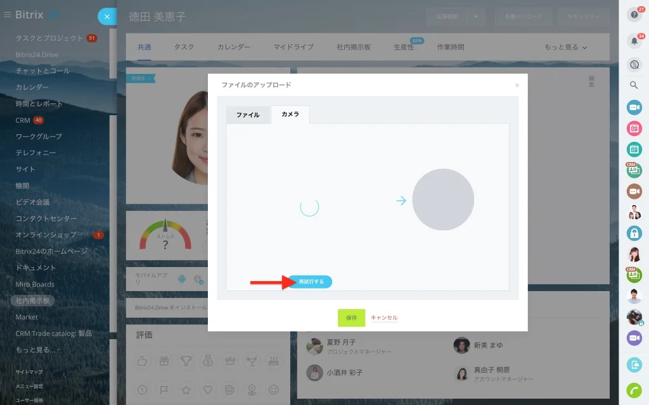Open the blue lock icon in right panel
The width and height of the screenshot is (649, 405).
(x=634, y=233)
